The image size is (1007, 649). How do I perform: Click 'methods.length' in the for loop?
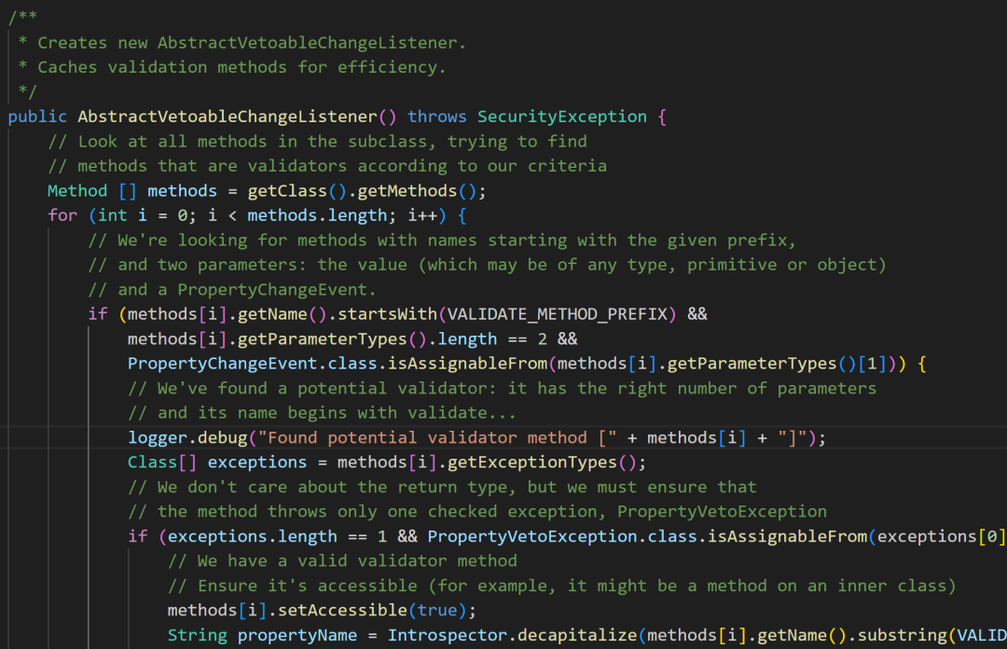point(317,215)
